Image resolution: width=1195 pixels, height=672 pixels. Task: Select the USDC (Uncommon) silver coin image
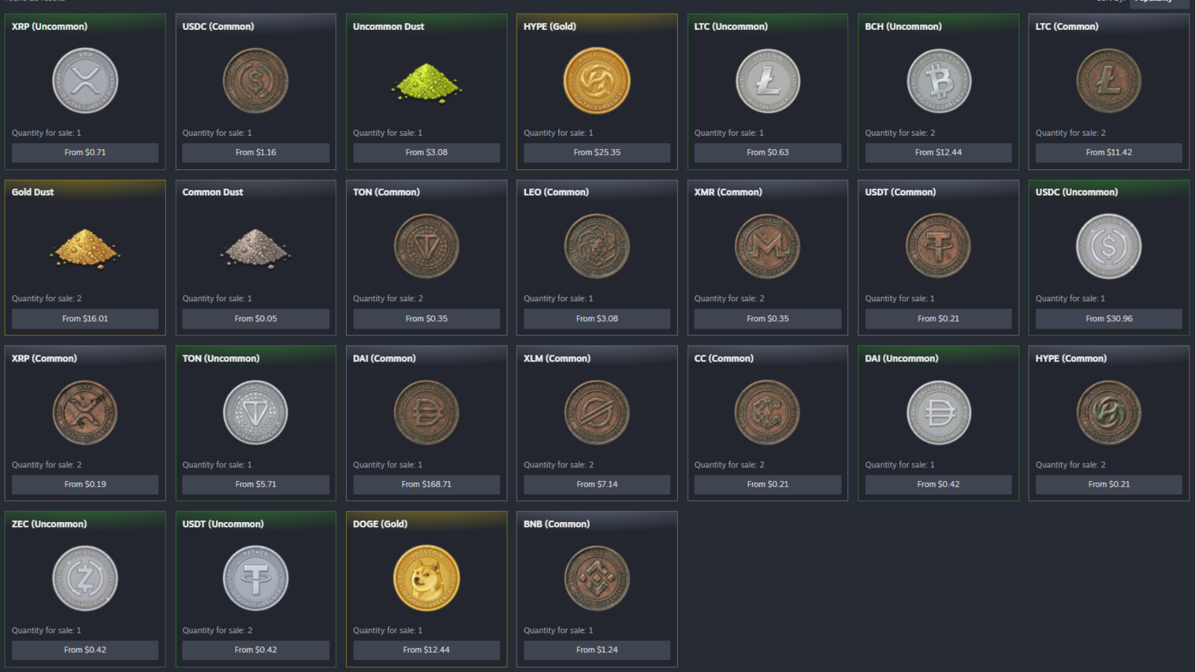[x=1109, y=246]
